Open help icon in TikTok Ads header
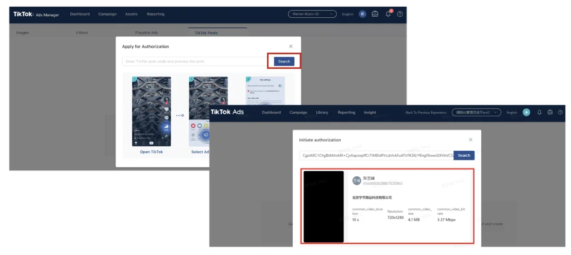 560,113
